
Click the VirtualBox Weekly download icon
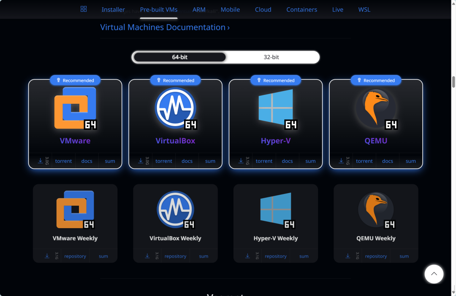(x=147, y=256)
